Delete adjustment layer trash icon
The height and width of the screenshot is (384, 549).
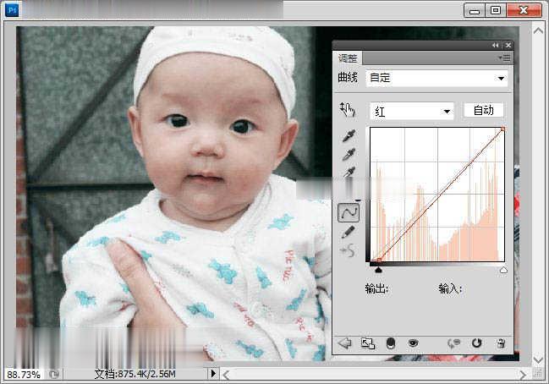tap(501, 343)
